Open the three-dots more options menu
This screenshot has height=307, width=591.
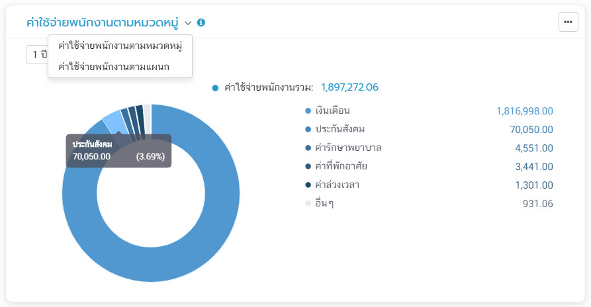pyautogui.click(x=568, y=22)
